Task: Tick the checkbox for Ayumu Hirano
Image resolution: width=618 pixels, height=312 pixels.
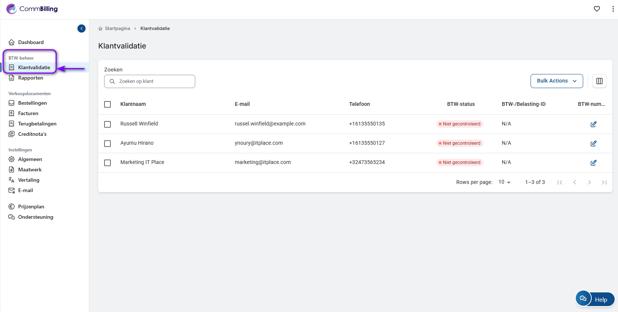Action: click(107, 144)
